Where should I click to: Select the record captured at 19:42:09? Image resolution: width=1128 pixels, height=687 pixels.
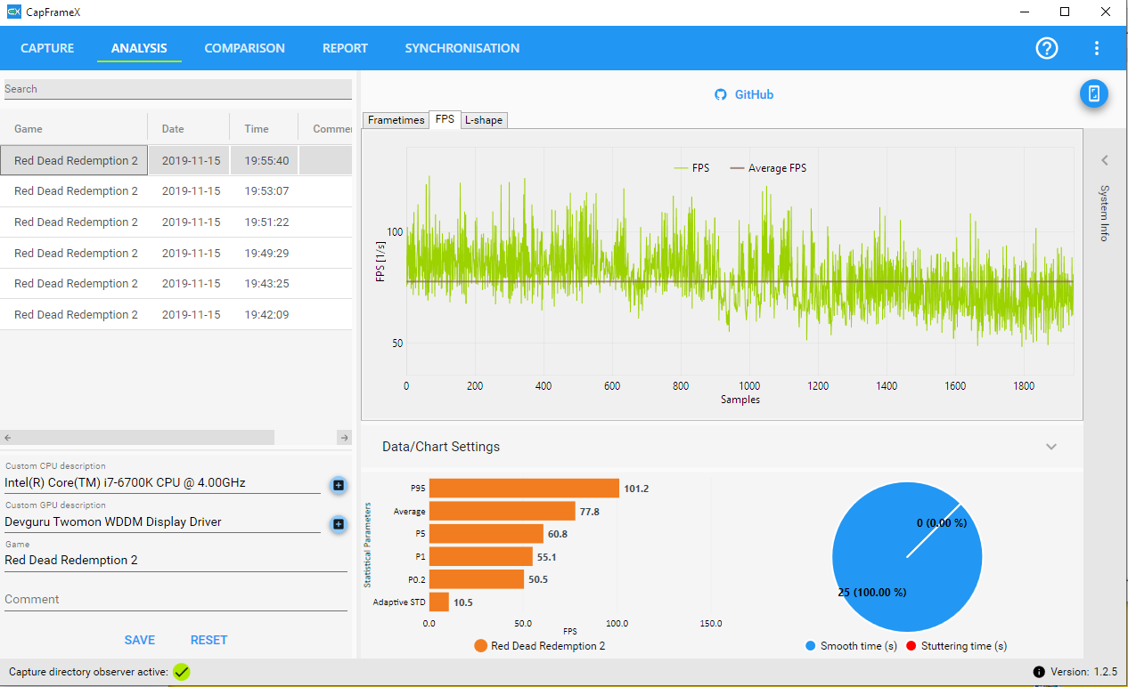point(176,315)
